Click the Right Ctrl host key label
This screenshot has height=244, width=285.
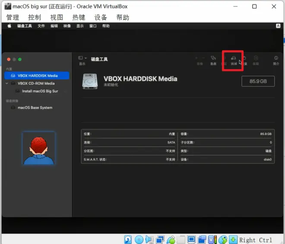click(256, 240)
